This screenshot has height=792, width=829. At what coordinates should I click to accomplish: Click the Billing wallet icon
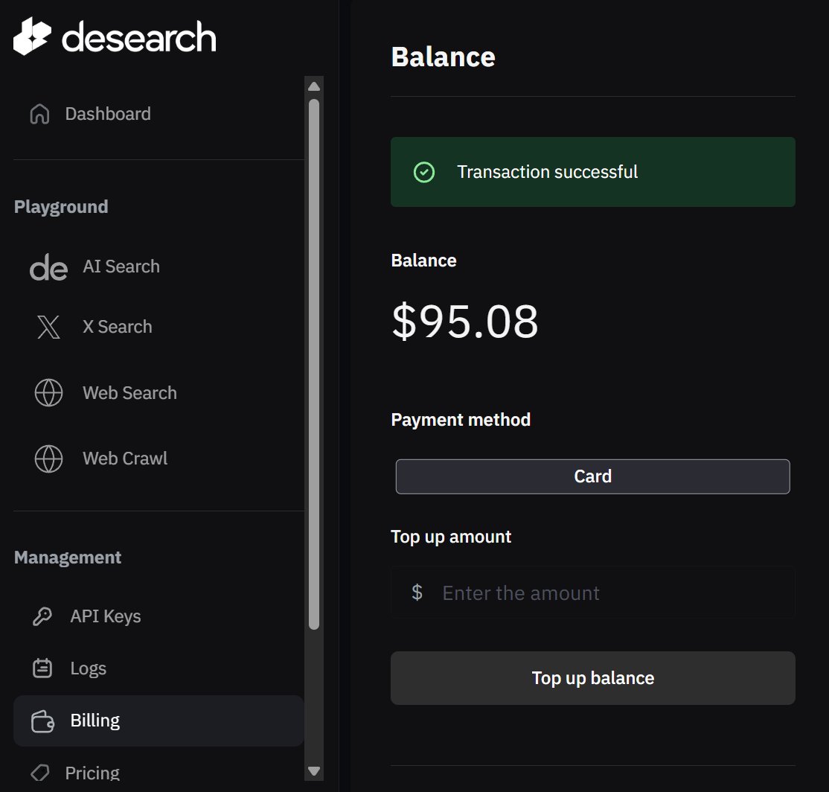tap(42, 721)
